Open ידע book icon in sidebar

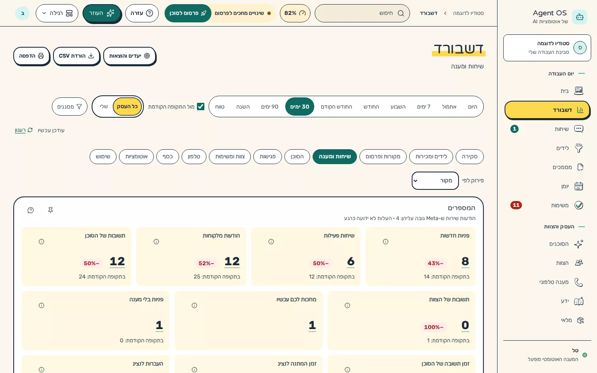tap(579, 301)
